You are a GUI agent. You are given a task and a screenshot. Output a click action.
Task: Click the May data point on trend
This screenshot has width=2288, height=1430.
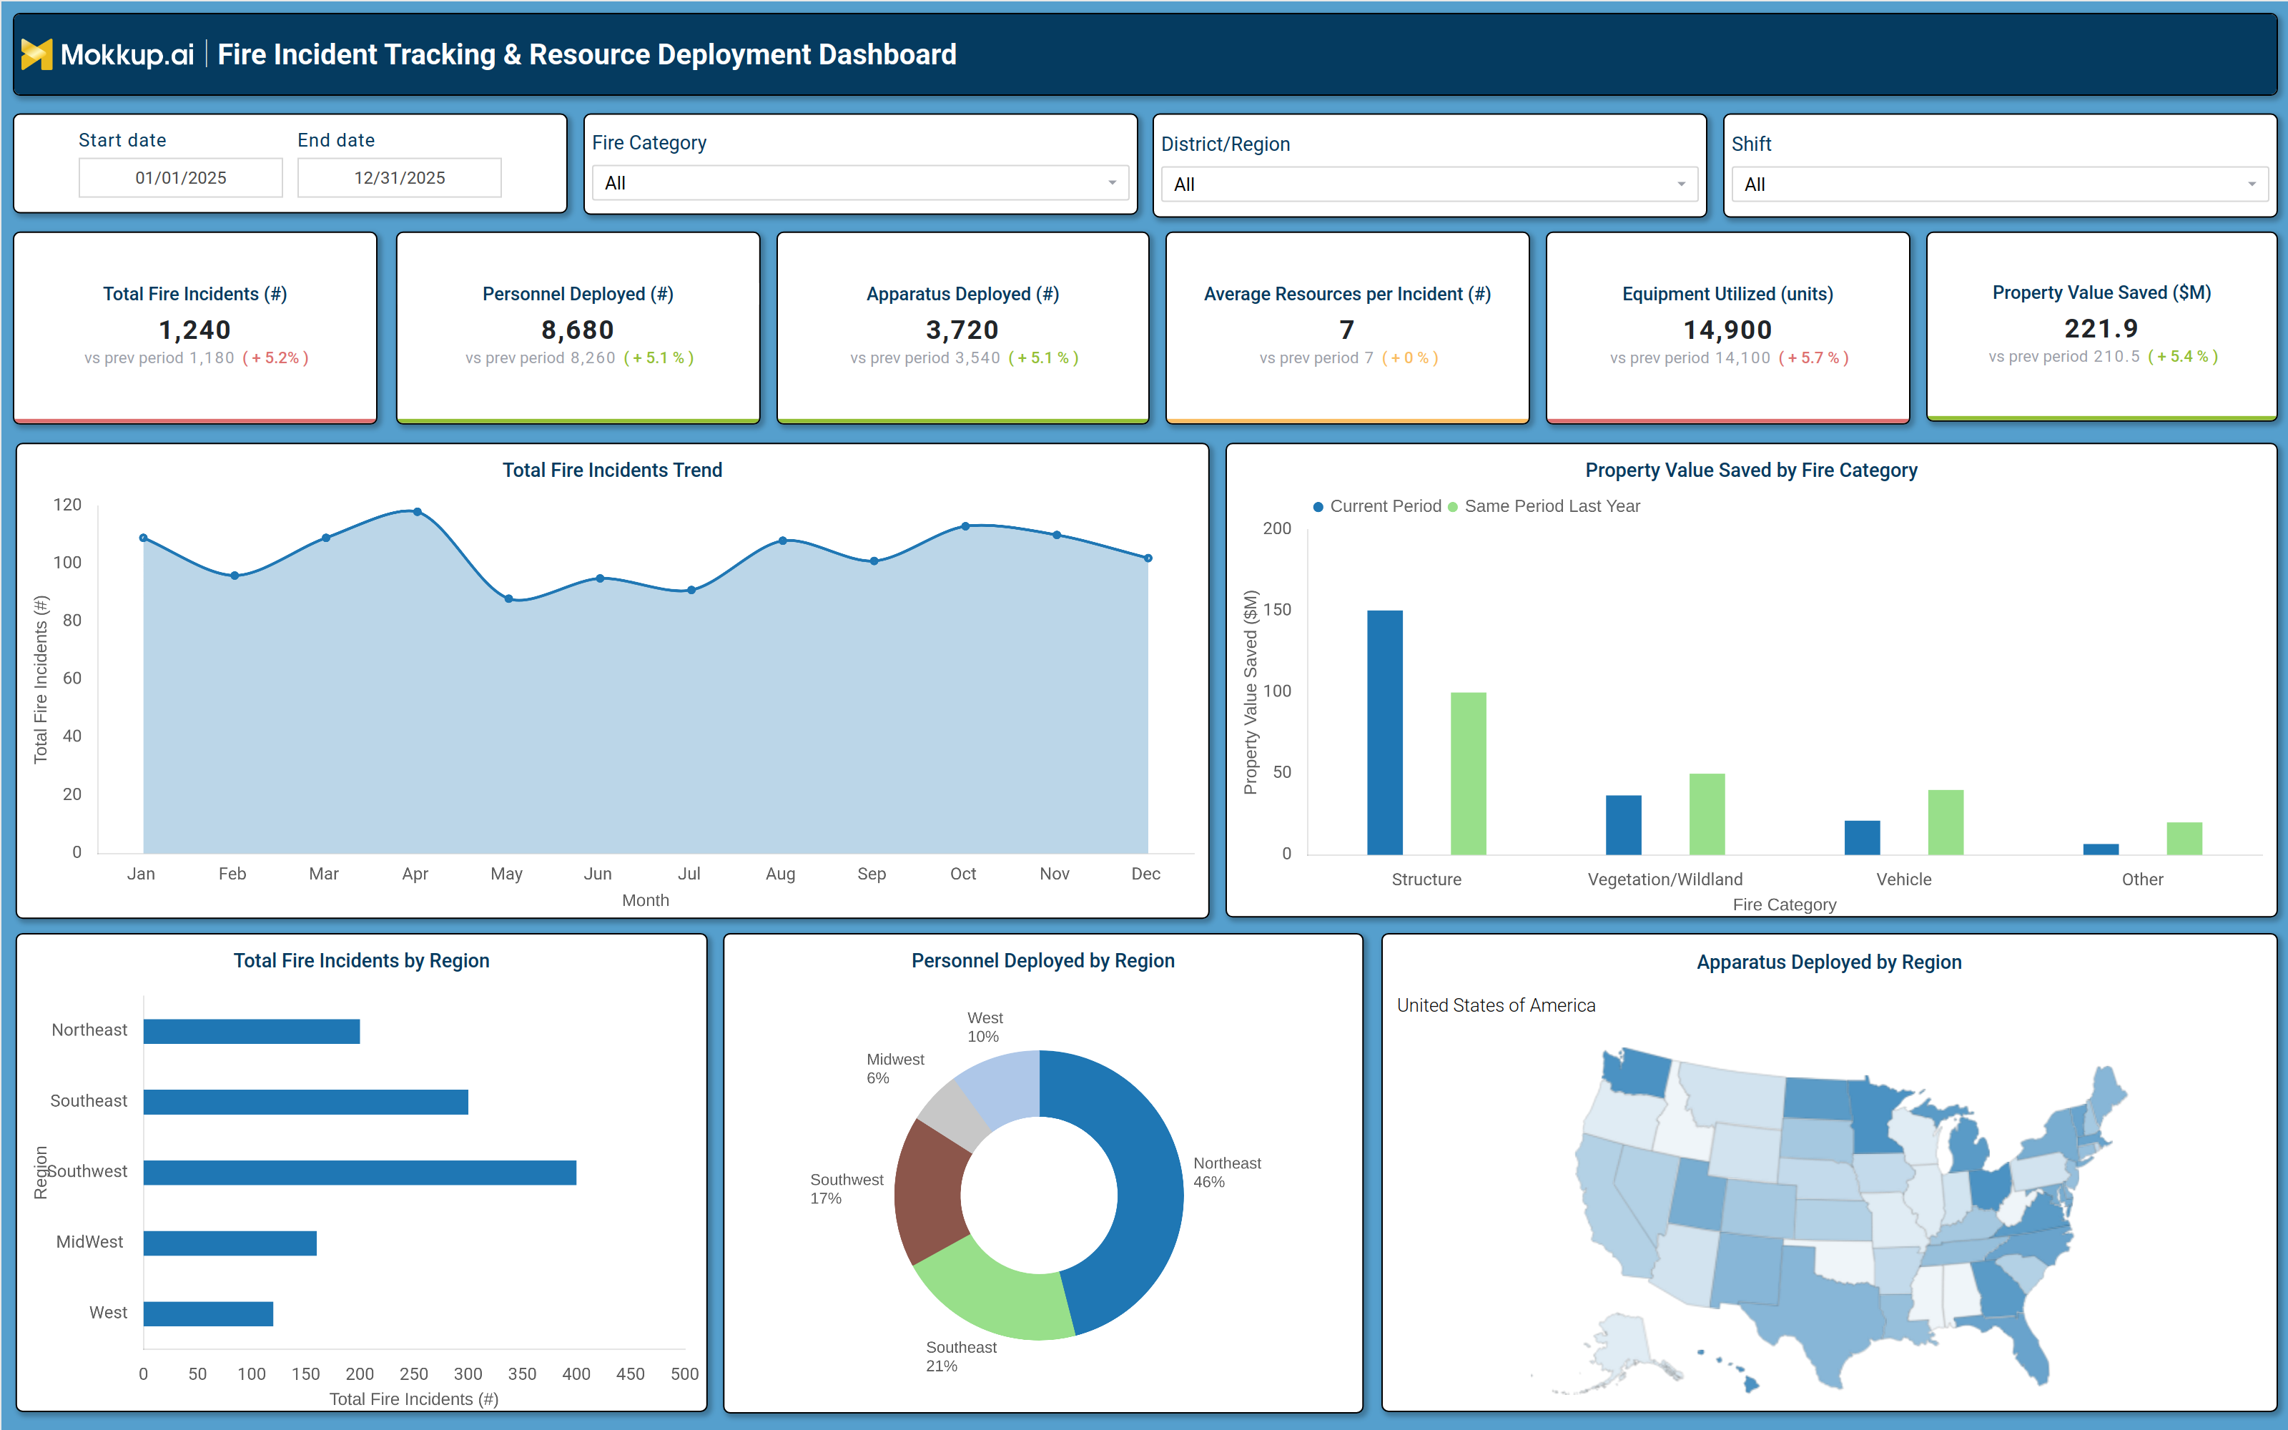click(x=508, y=598)
